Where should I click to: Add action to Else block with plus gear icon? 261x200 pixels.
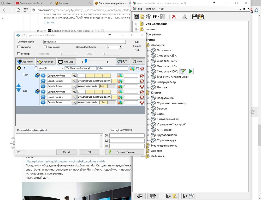tap(37, 91)
